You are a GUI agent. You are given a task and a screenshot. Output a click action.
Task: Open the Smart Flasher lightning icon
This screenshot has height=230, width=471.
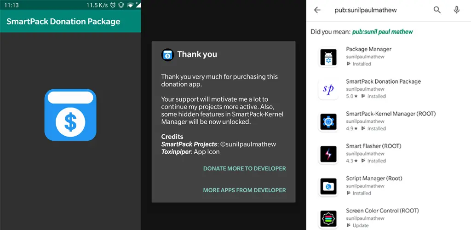328,154
